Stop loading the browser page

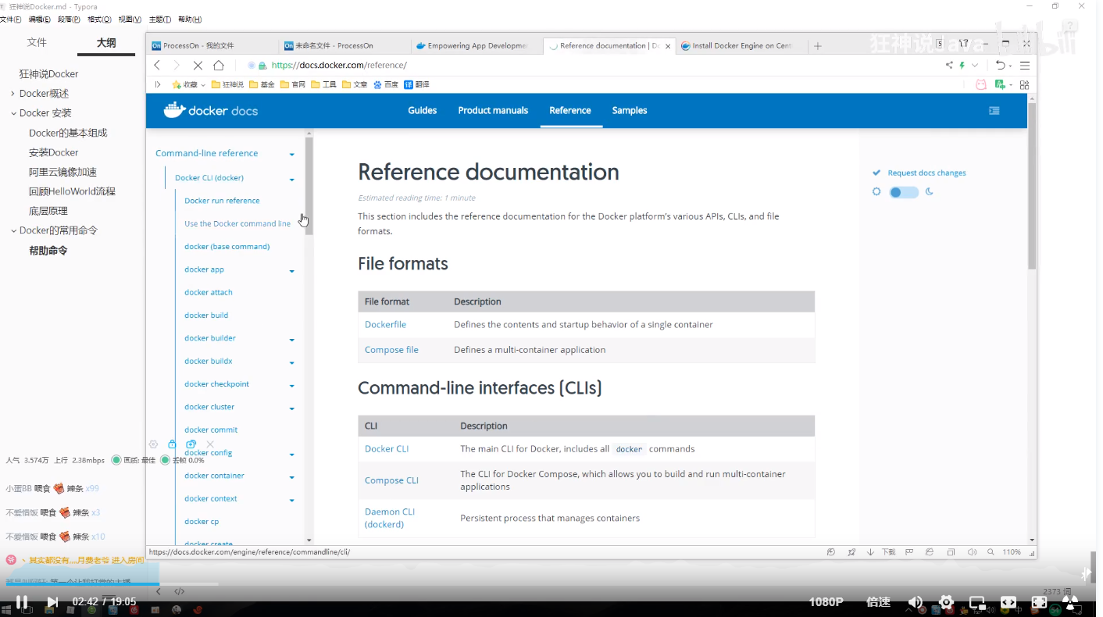pyautogui.click(x=198, y=66)
